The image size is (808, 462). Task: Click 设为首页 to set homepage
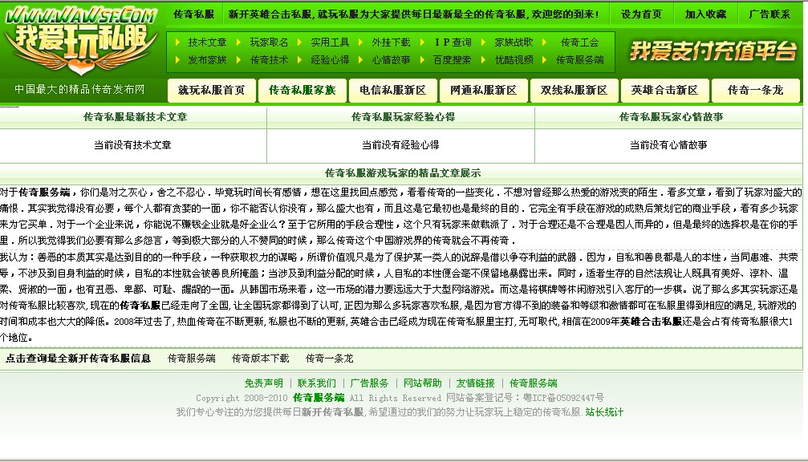640,14
